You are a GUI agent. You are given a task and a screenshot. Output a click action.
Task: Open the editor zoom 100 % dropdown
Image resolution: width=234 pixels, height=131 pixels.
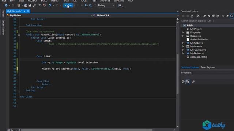[16, 130]
